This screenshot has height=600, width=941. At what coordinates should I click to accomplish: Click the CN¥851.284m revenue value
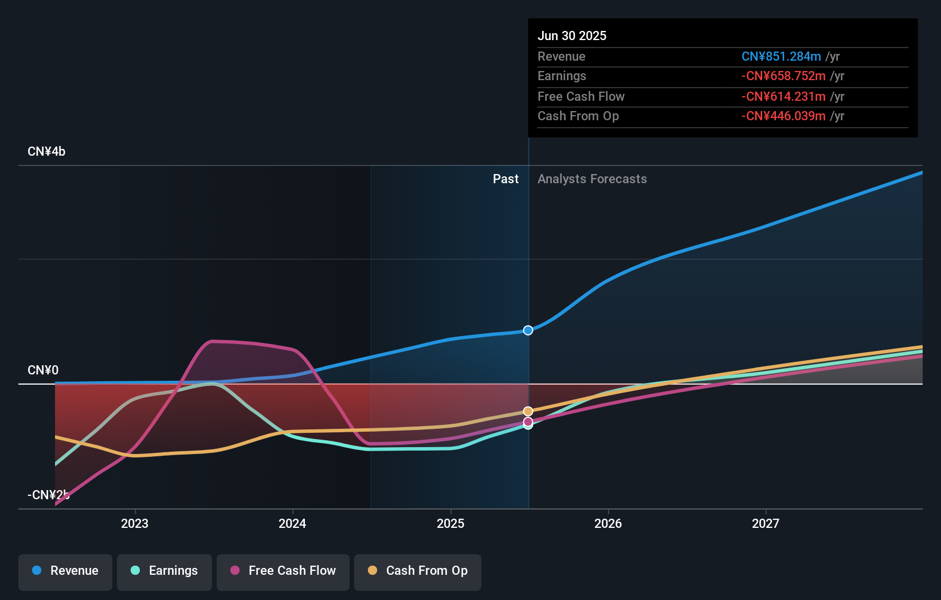[x=781, y=57]
